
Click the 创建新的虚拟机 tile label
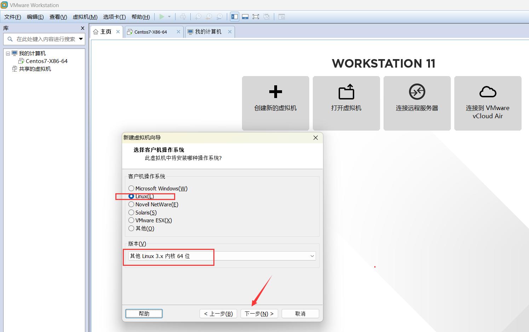pos(275,108)
